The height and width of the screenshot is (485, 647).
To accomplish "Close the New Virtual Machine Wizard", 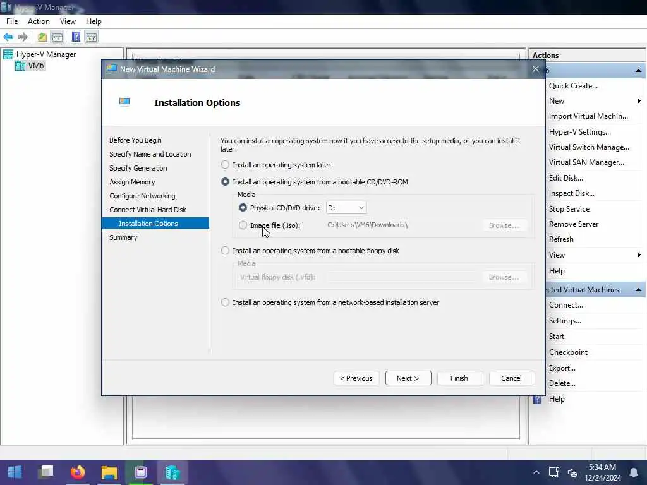I will (536, 69).
